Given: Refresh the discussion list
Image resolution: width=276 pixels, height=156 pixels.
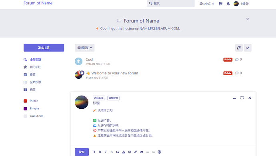Looking at the screenshot, I should [239, 48].
